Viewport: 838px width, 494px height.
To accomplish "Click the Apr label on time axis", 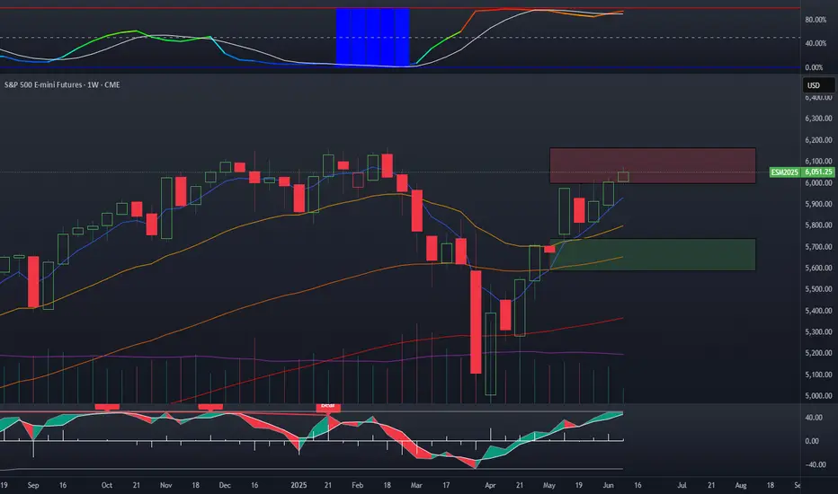I will click(490, 485).
